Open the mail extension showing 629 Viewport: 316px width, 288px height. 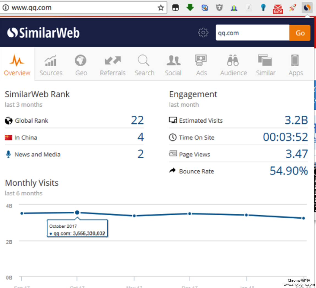278,9
